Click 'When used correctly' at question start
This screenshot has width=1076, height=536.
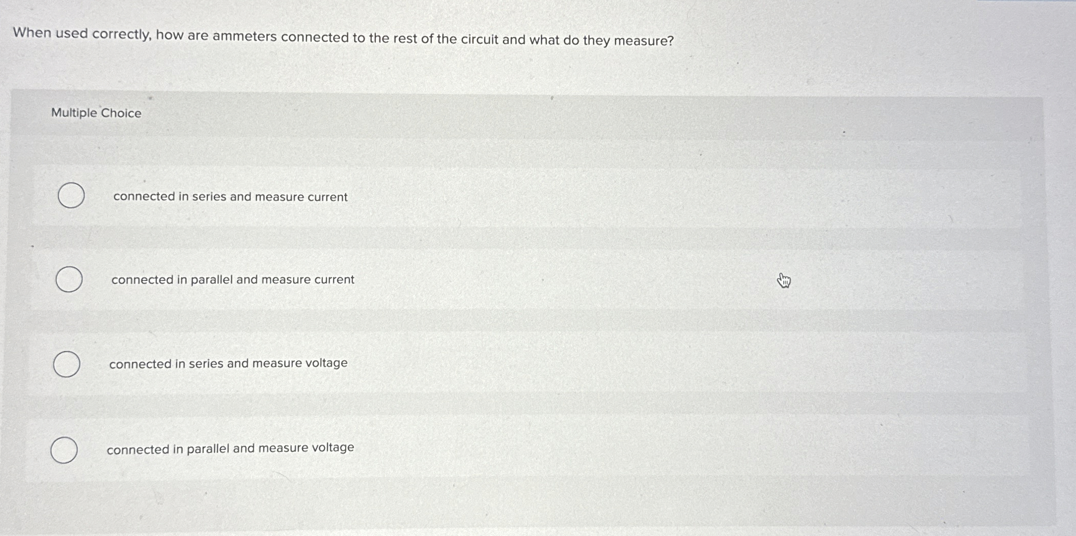point(81,34)
